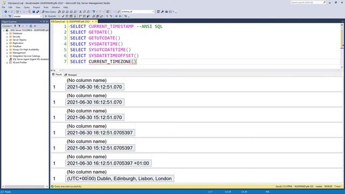The image size is (345, 194).
Task: Expand the Replication node
Action: click(7, 43)
